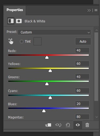Open the Properties panel hamburger menu
100x136 pixels.
pyautogui.click(x=96, y=10)
